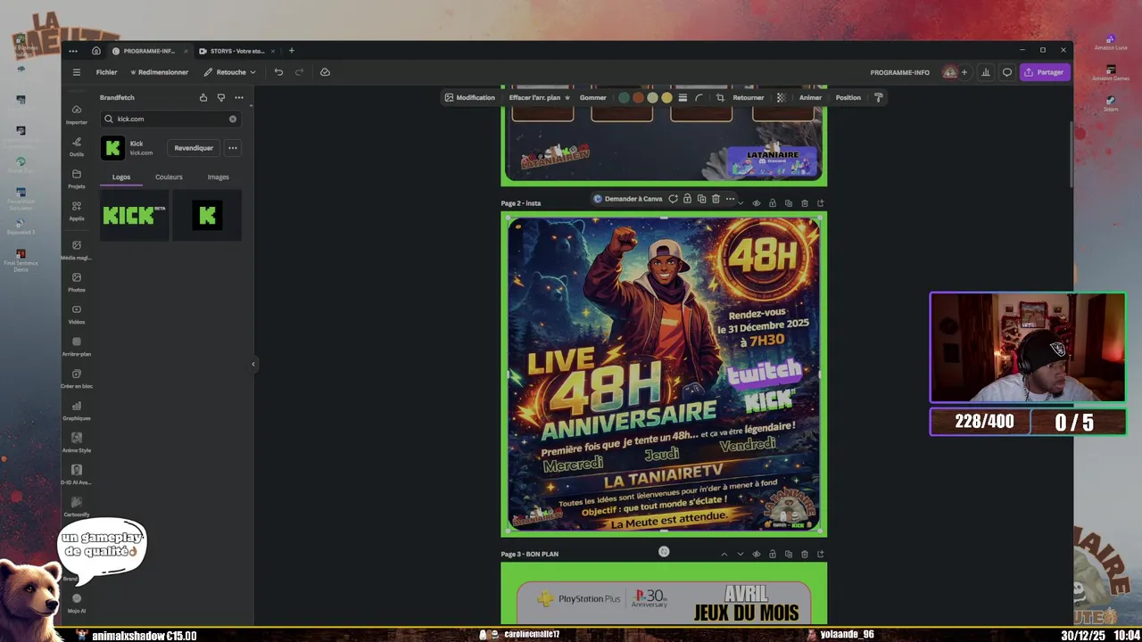Viewport: 1142px width, 642px height.
Task: Open the Applis sidebar panel
Action: tap(76, 210)
